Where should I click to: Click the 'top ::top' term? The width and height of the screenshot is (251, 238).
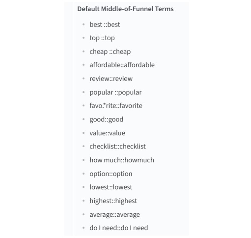point(102,38)
